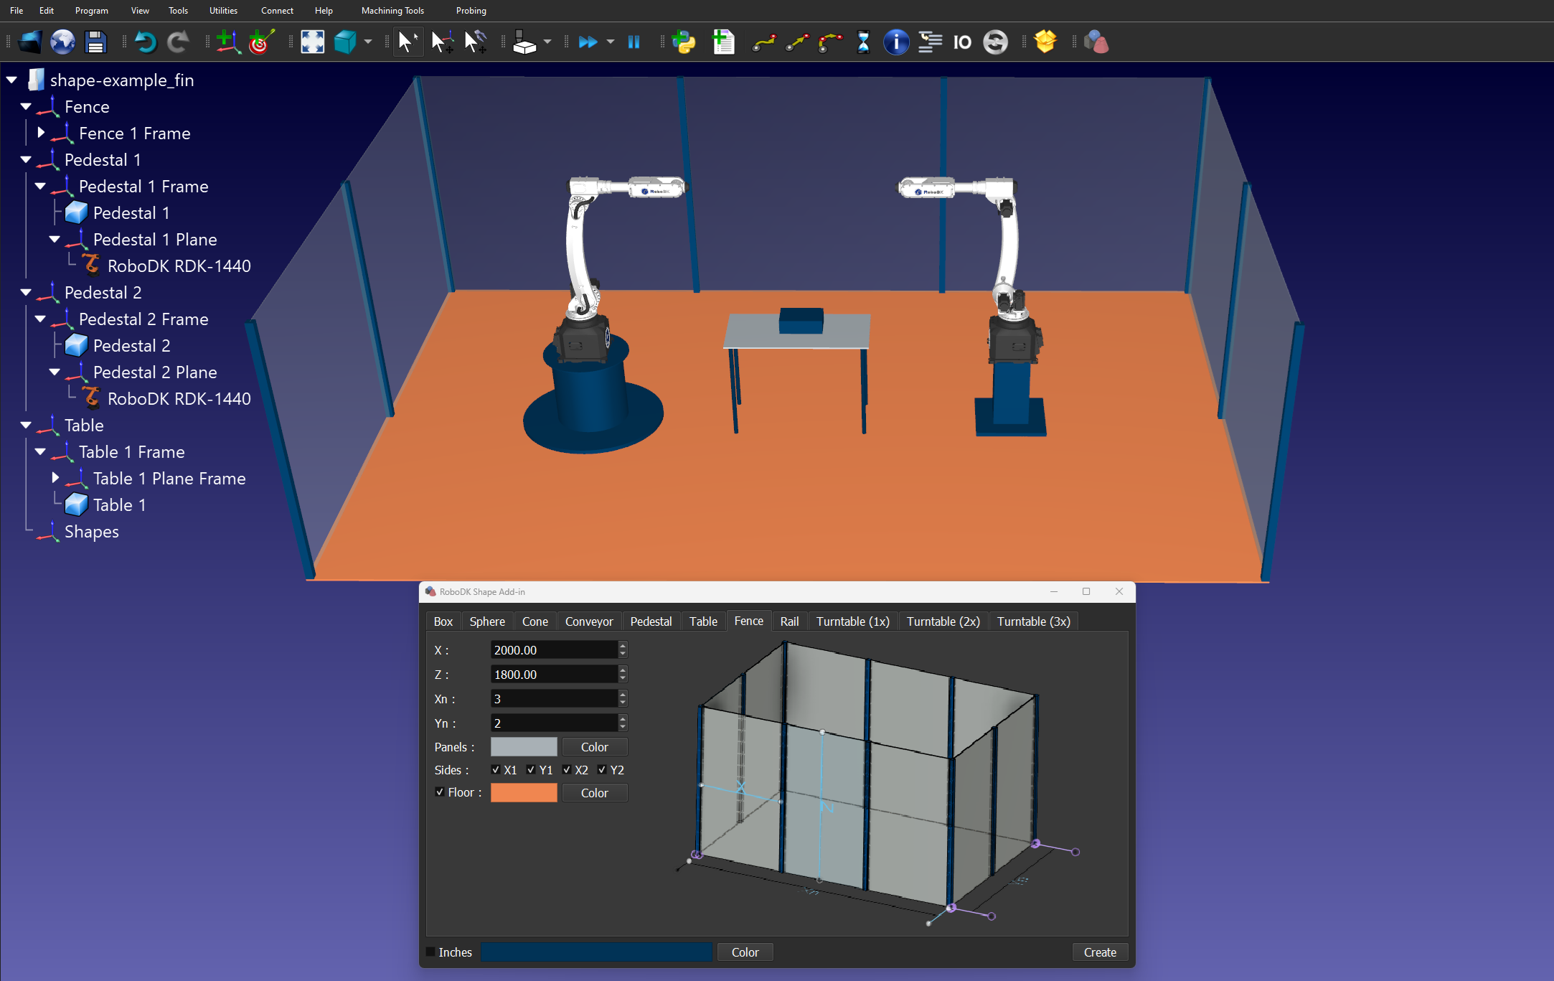Screen dimensions: 1554x981
Task: Increase the Xn spinner value
Action: (623, 694)
